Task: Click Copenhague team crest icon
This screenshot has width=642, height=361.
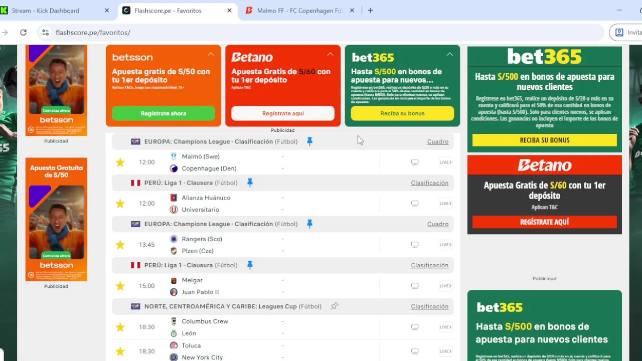Action: (174, 168)
